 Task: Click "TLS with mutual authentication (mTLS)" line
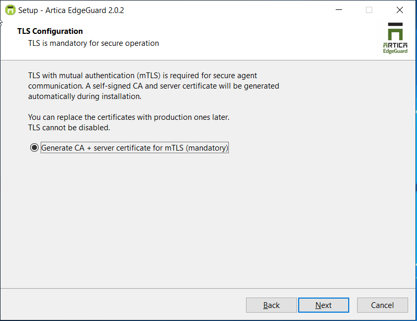pyautogui.click(x=142, y=76)
